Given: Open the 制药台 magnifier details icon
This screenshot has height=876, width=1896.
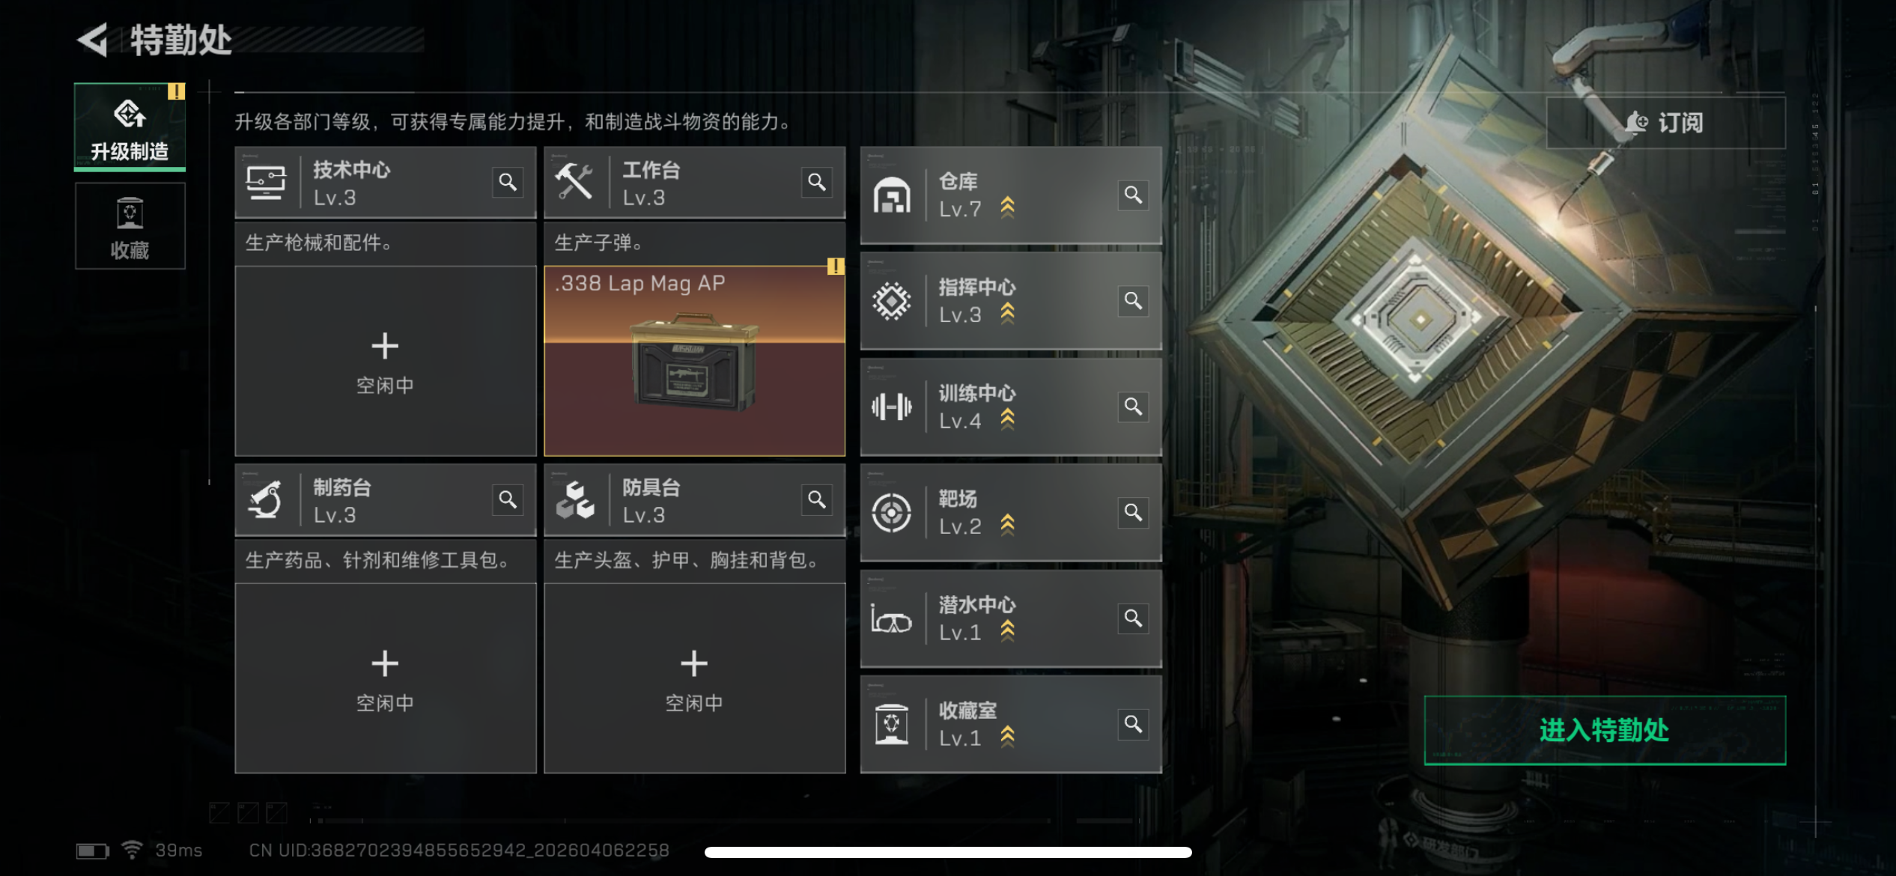Looking at the screenshot, I should (x=508, y=499).
